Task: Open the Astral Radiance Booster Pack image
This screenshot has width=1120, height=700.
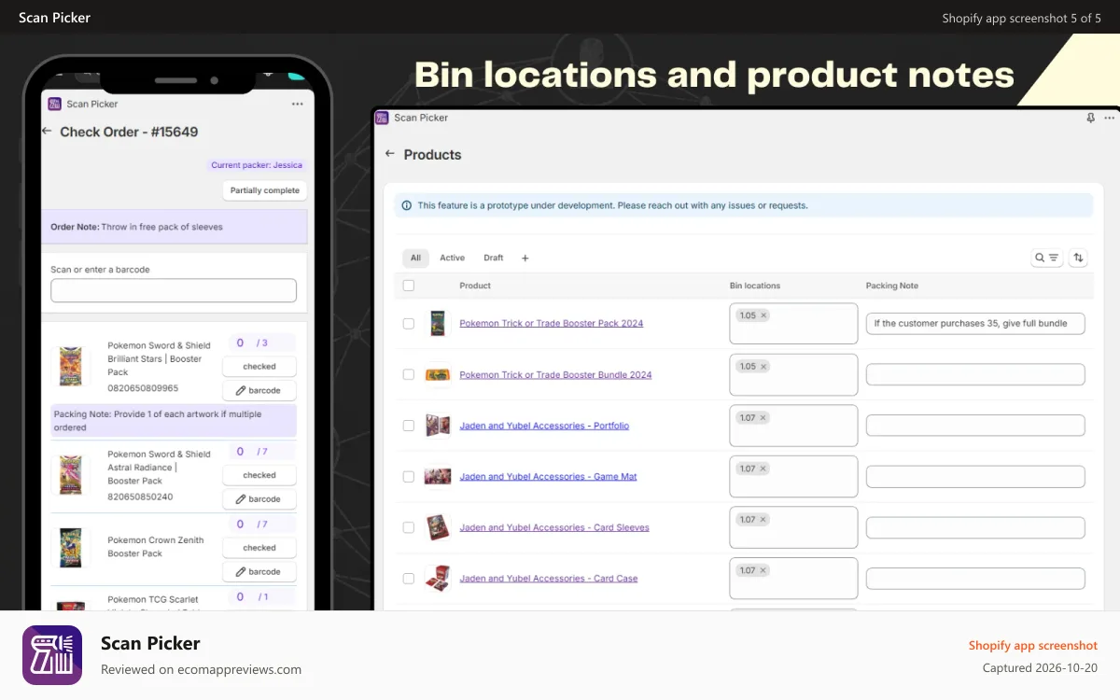Action: point(71,475)
